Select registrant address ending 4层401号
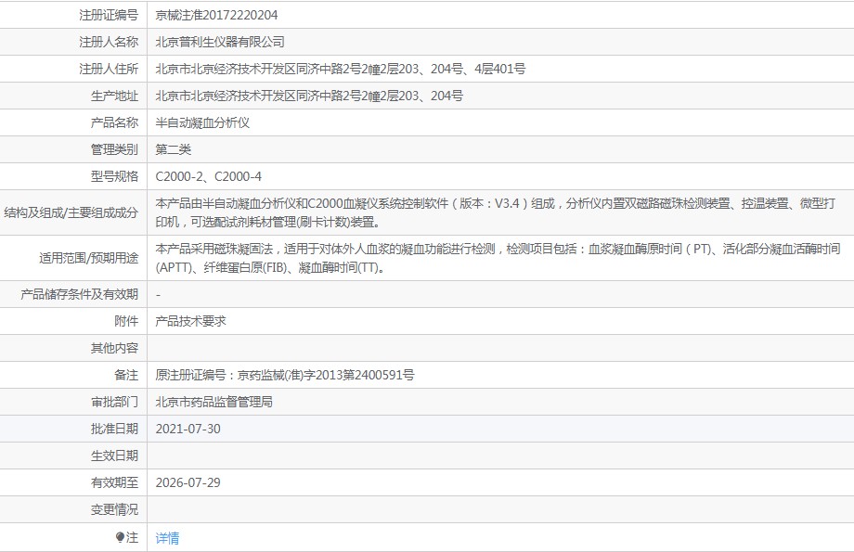The height and width of the screenshot is (552, 854). click(341, 69)
